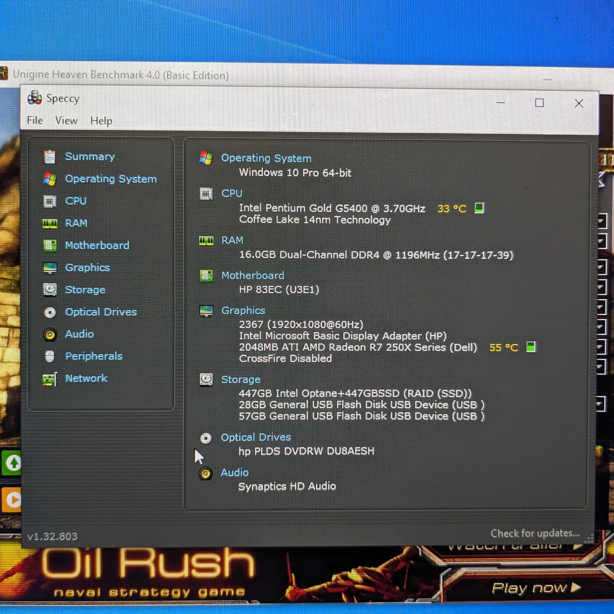The height and width of the screenshot is (614, 614).
Task: Show Motherboard details from the sidebar icon
Action: (50, 246)
